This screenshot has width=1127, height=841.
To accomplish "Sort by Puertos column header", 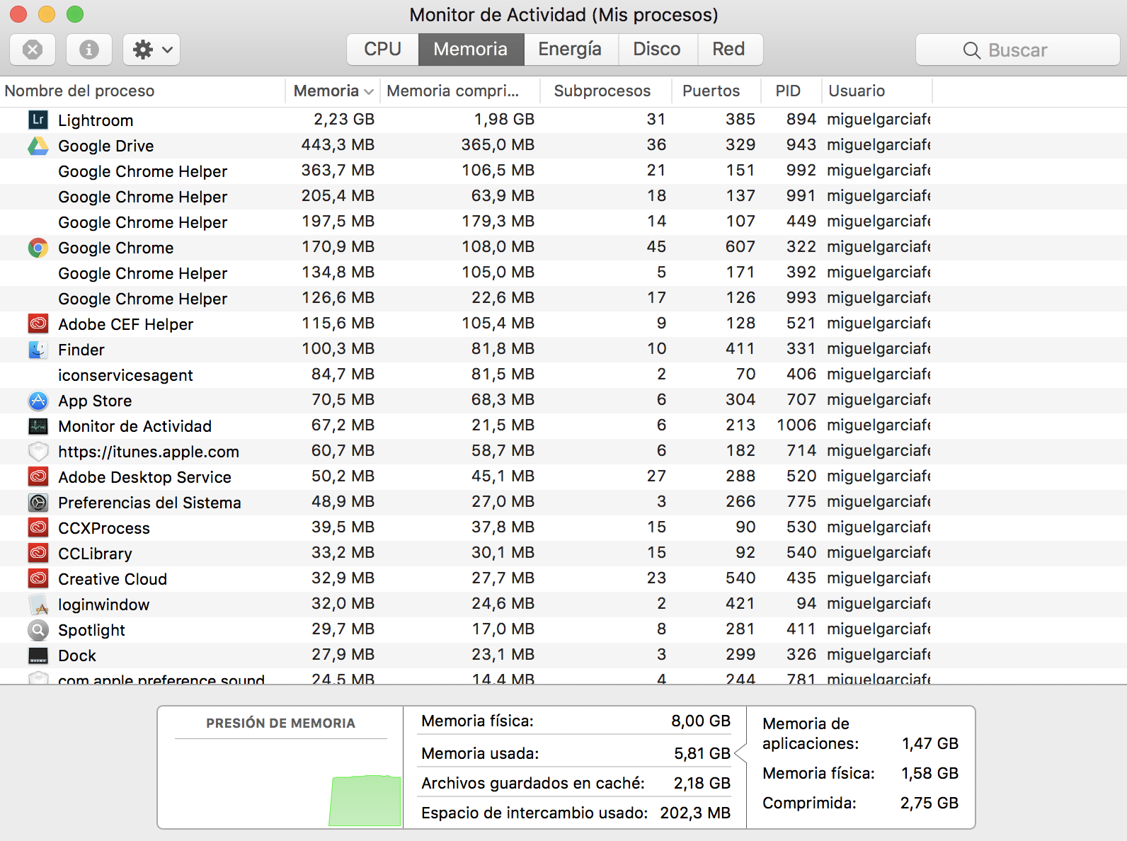I will coord(716,91).
